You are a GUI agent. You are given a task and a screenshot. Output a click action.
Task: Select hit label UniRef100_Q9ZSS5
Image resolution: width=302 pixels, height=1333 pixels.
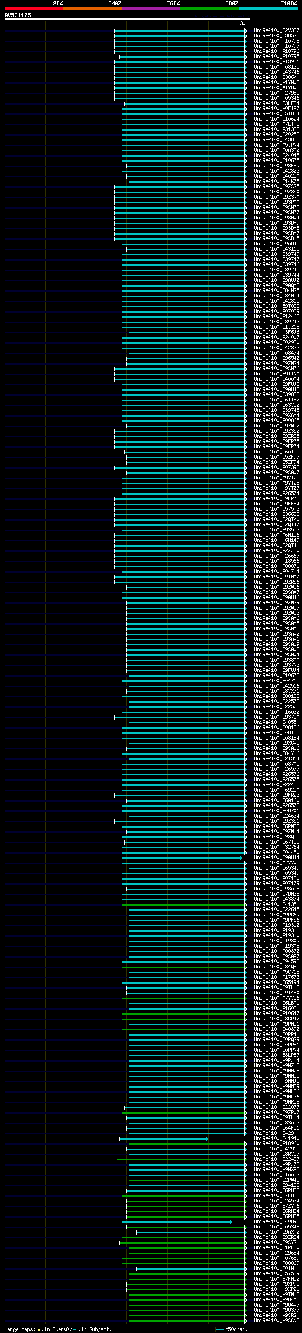coord(277,186)
